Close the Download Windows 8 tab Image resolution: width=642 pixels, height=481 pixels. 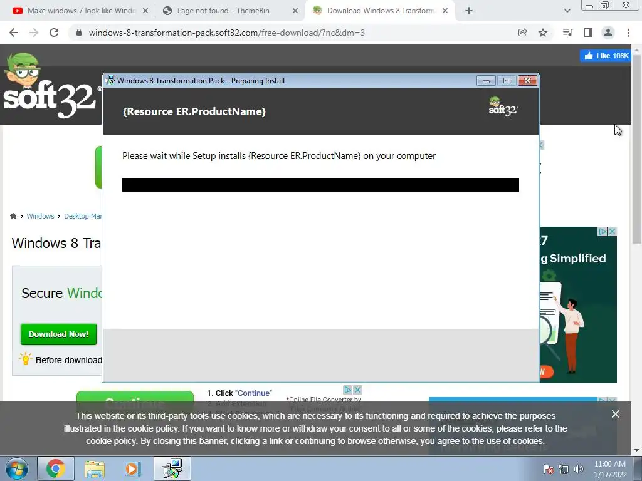click(x=445, y=11)
